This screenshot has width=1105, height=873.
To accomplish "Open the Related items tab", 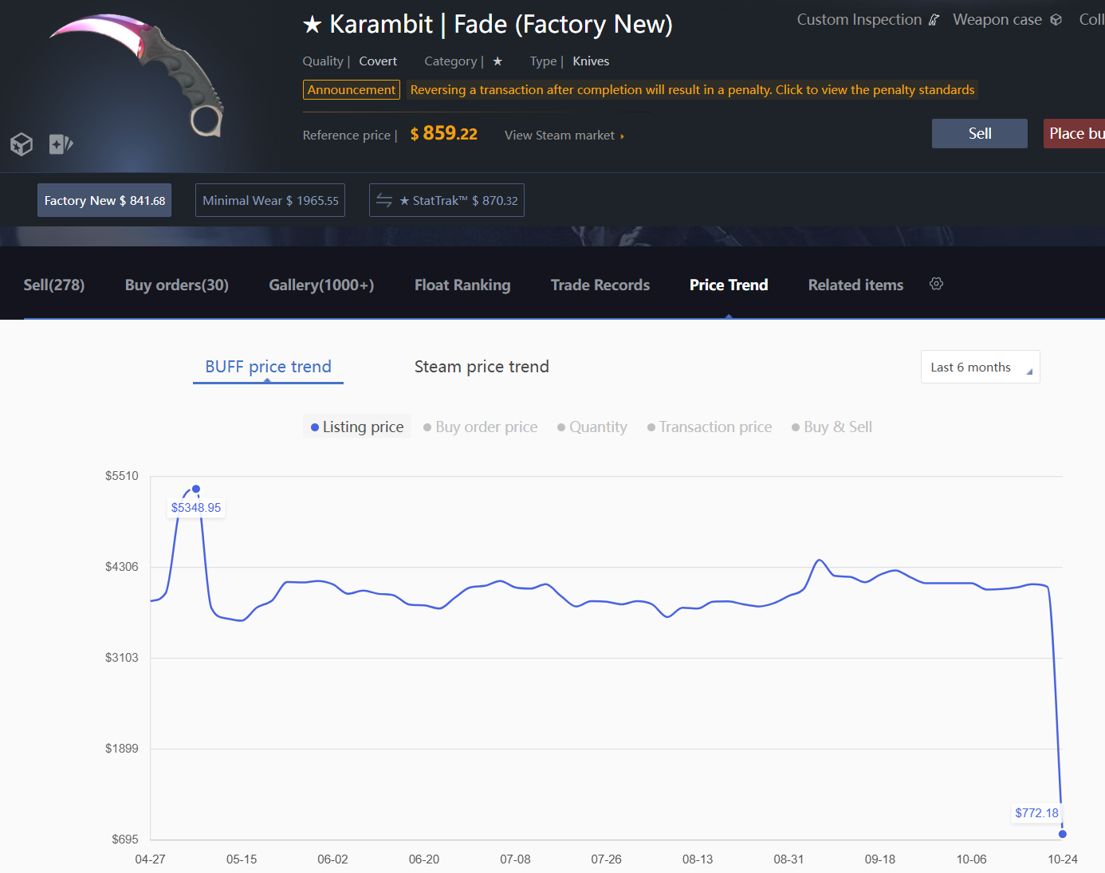I will tap(855, 285).
